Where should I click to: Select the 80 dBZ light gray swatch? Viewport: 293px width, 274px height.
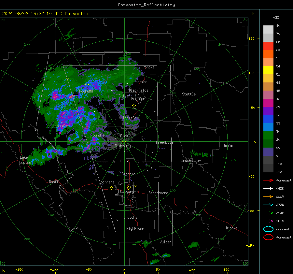(x=268, y=29)
